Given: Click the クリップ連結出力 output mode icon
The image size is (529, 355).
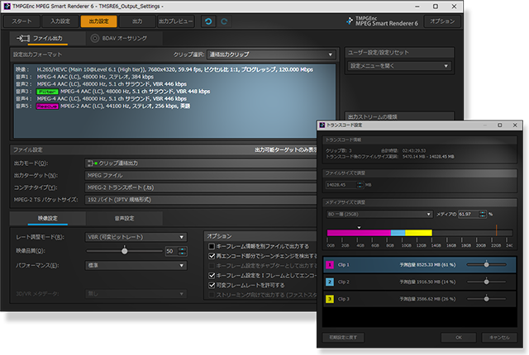Looking at the screenshot, I should tap(93, 163).
